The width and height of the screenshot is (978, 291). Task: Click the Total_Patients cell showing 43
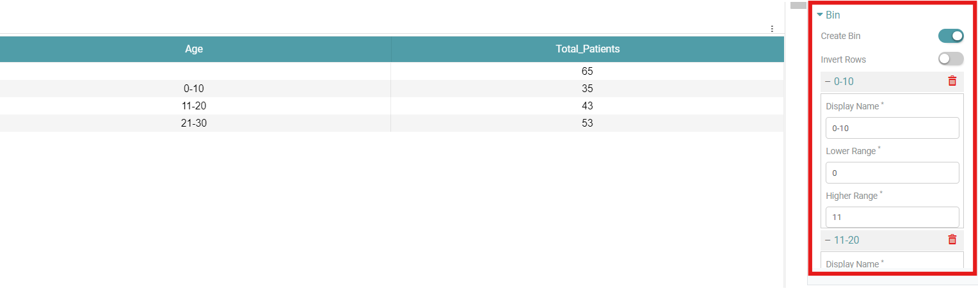(x=587, y=106)
